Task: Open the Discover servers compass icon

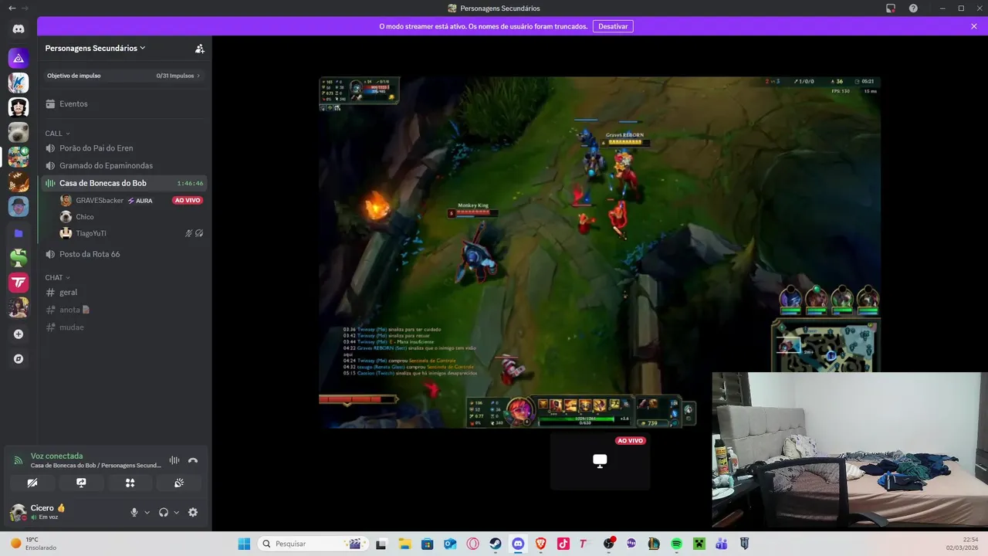Action: point(19,359)
